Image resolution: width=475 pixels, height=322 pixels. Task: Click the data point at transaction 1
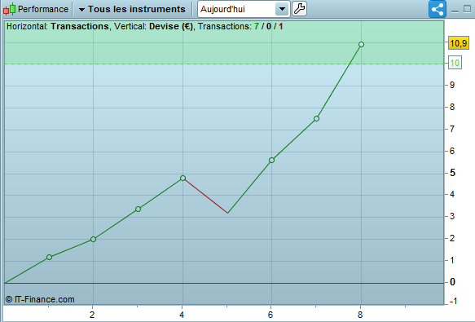[x=49, y=257]
